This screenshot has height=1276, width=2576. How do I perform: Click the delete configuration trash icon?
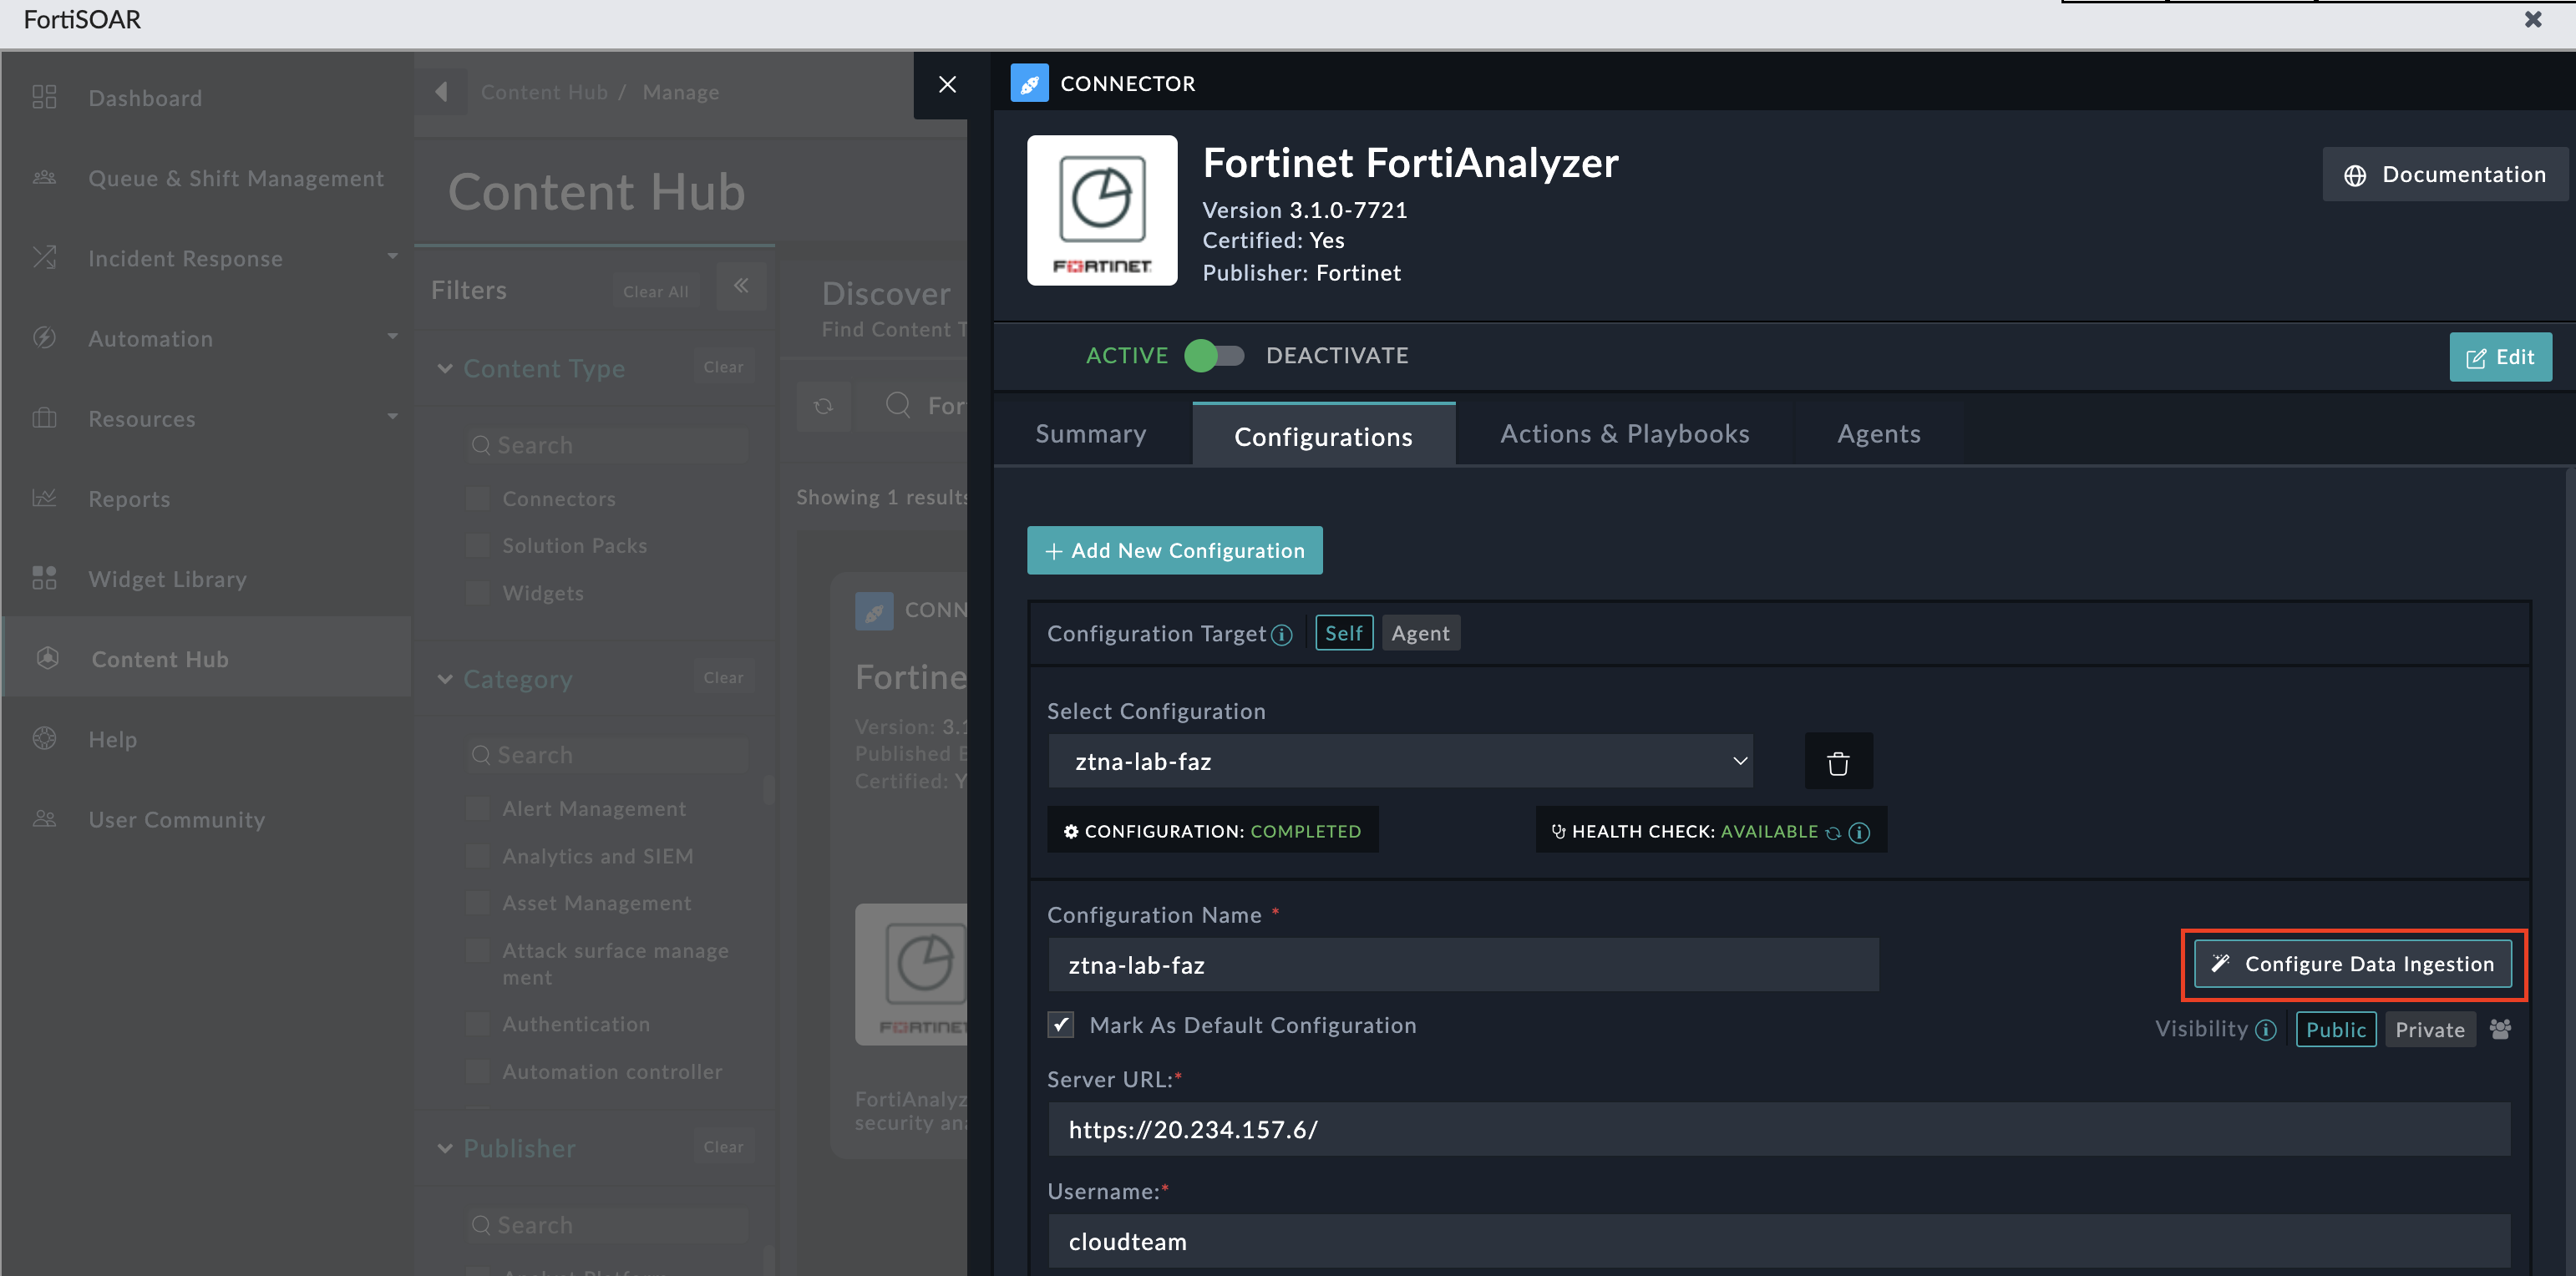(1838, 761)
